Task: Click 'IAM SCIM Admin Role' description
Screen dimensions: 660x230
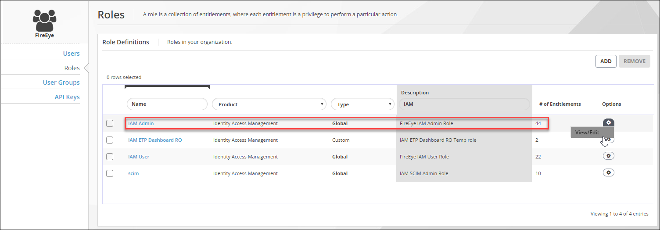Action: coord(424,173)
